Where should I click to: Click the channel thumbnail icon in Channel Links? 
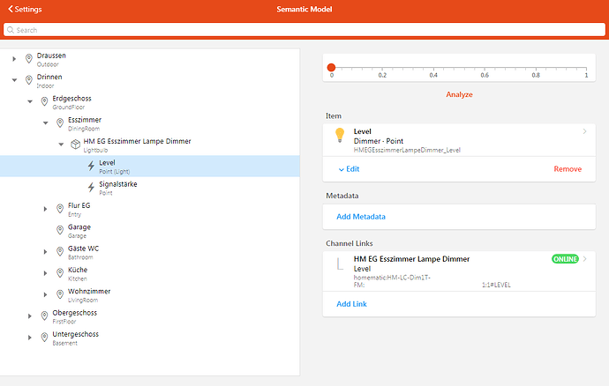(339, 264)
